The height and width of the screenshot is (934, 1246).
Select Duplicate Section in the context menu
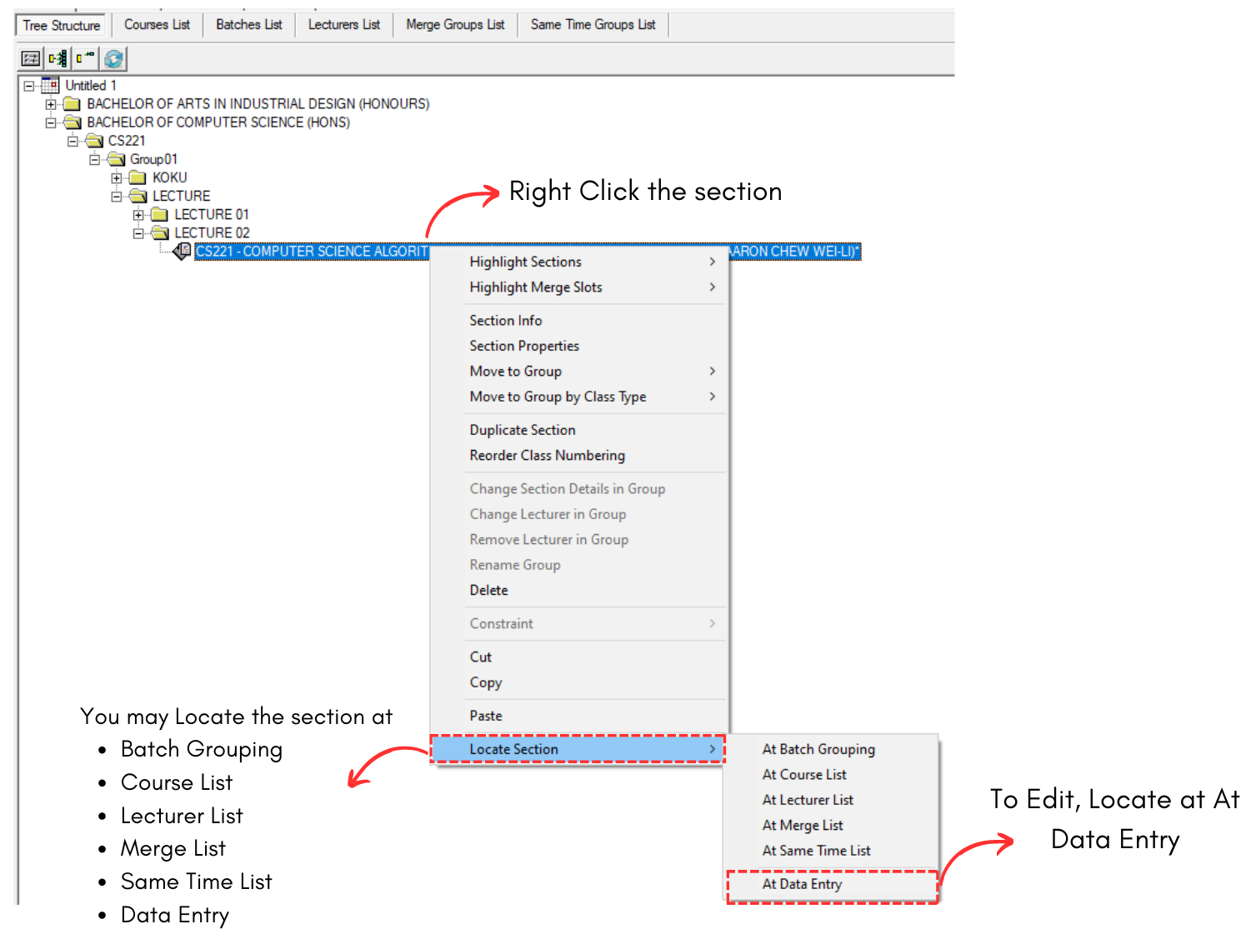(x=523, y=430)
